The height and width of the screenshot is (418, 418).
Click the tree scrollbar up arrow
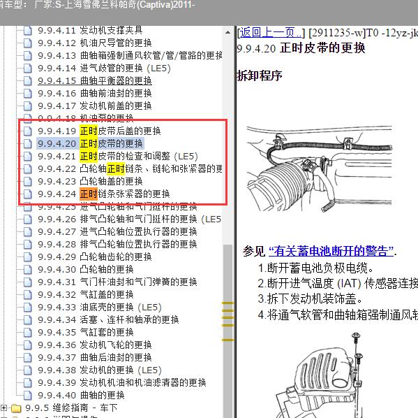pos(228,32)
